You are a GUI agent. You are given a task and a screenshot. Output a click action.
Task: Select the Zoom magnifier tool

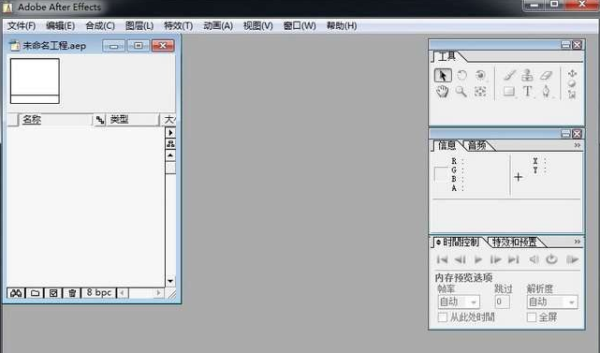[x=461, y=92]
